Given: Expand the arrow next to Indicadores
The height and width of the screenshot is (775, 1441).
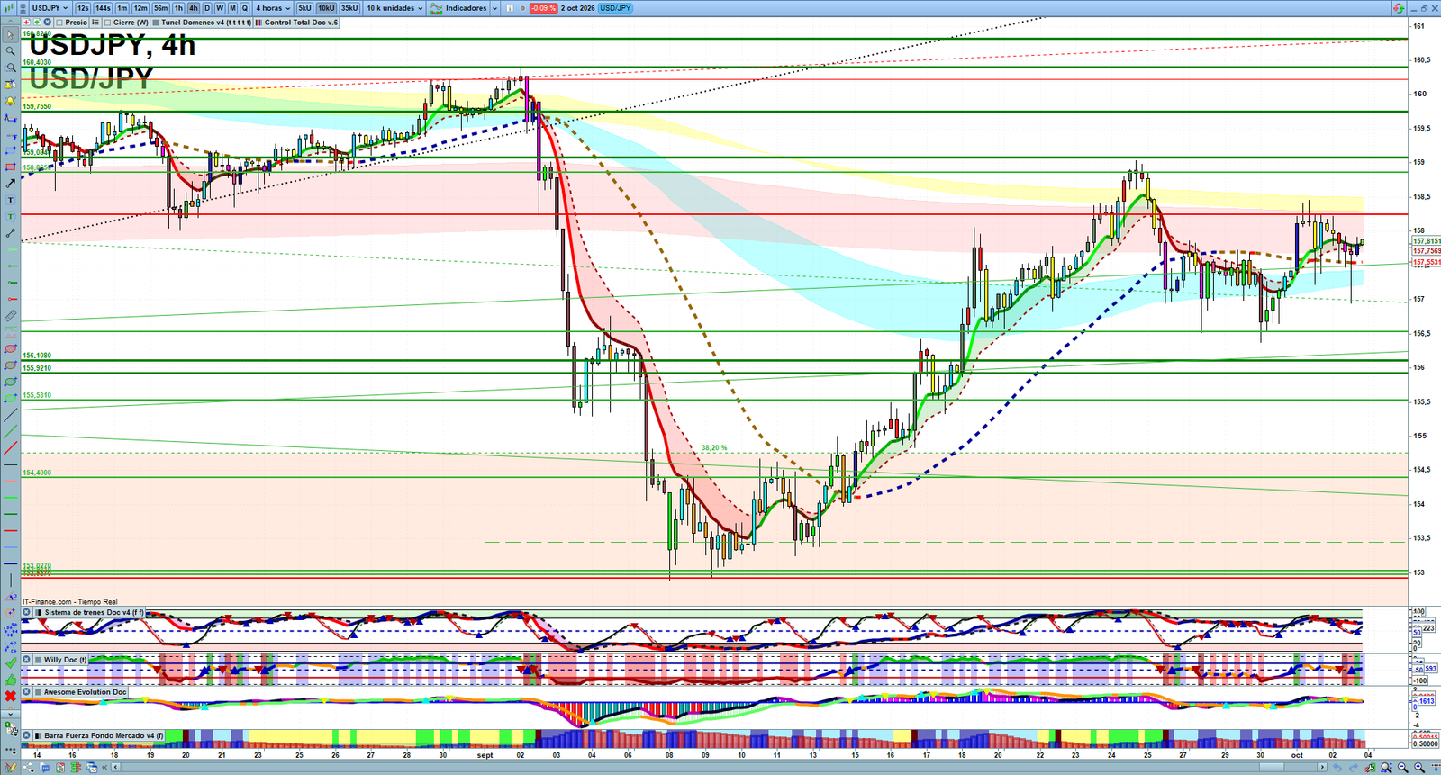Looking at the screenshot, I should [x=494, y=8].
